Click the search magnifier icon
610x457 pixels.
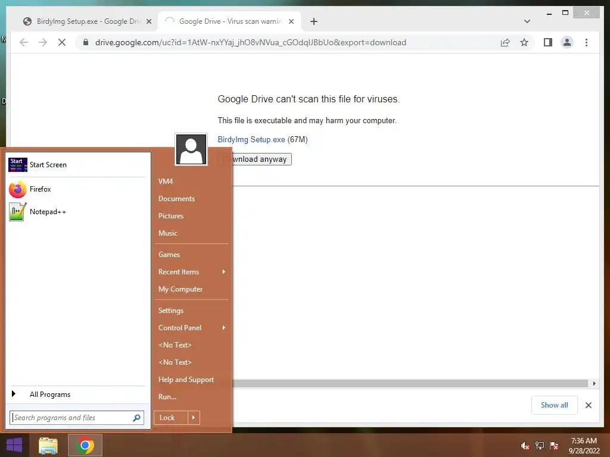pyautogui.click(x=136, y=418)
